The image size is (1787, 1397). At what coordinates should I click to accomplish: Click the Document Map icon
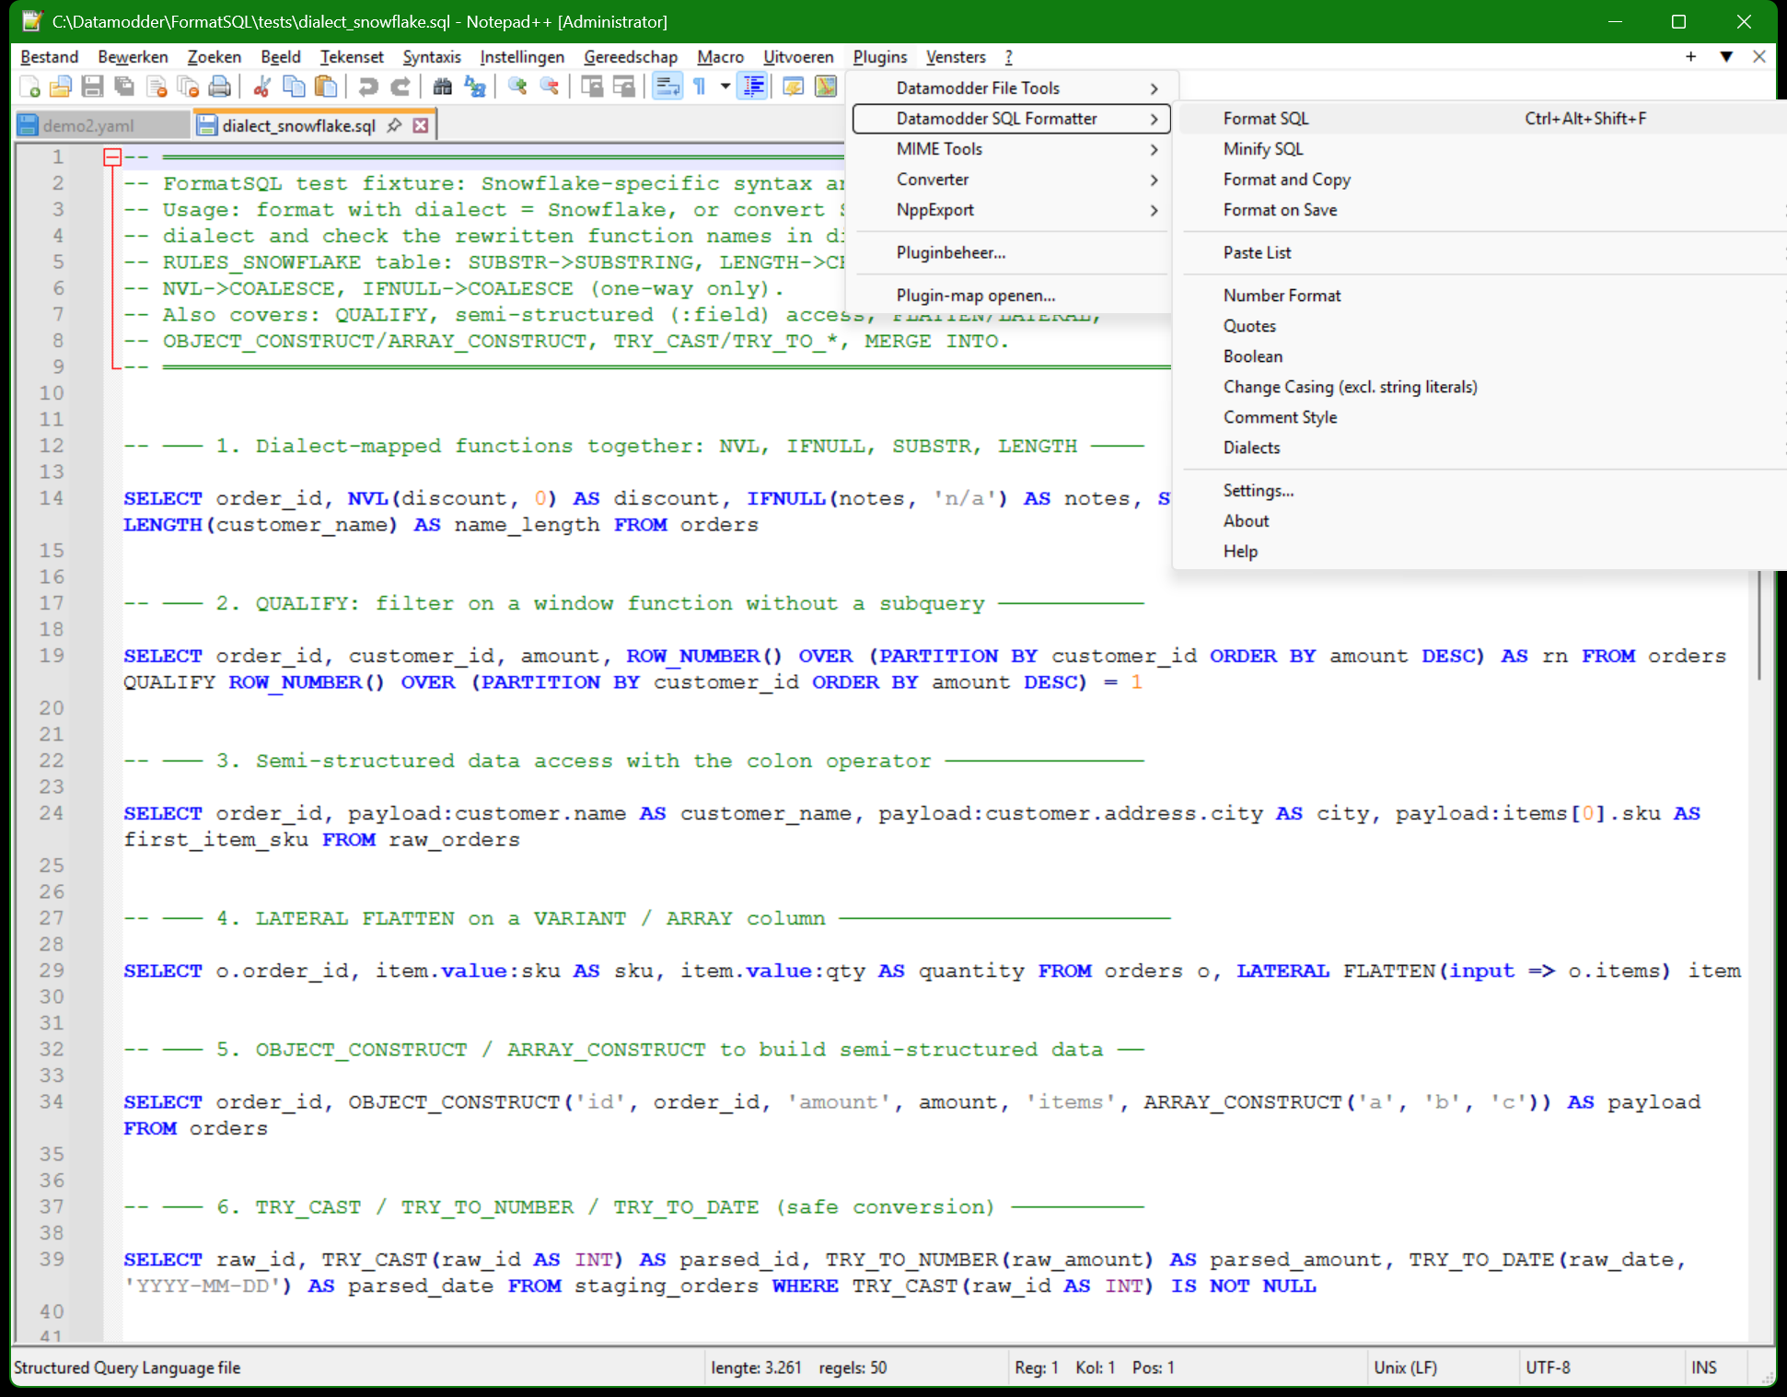[826, 87]
